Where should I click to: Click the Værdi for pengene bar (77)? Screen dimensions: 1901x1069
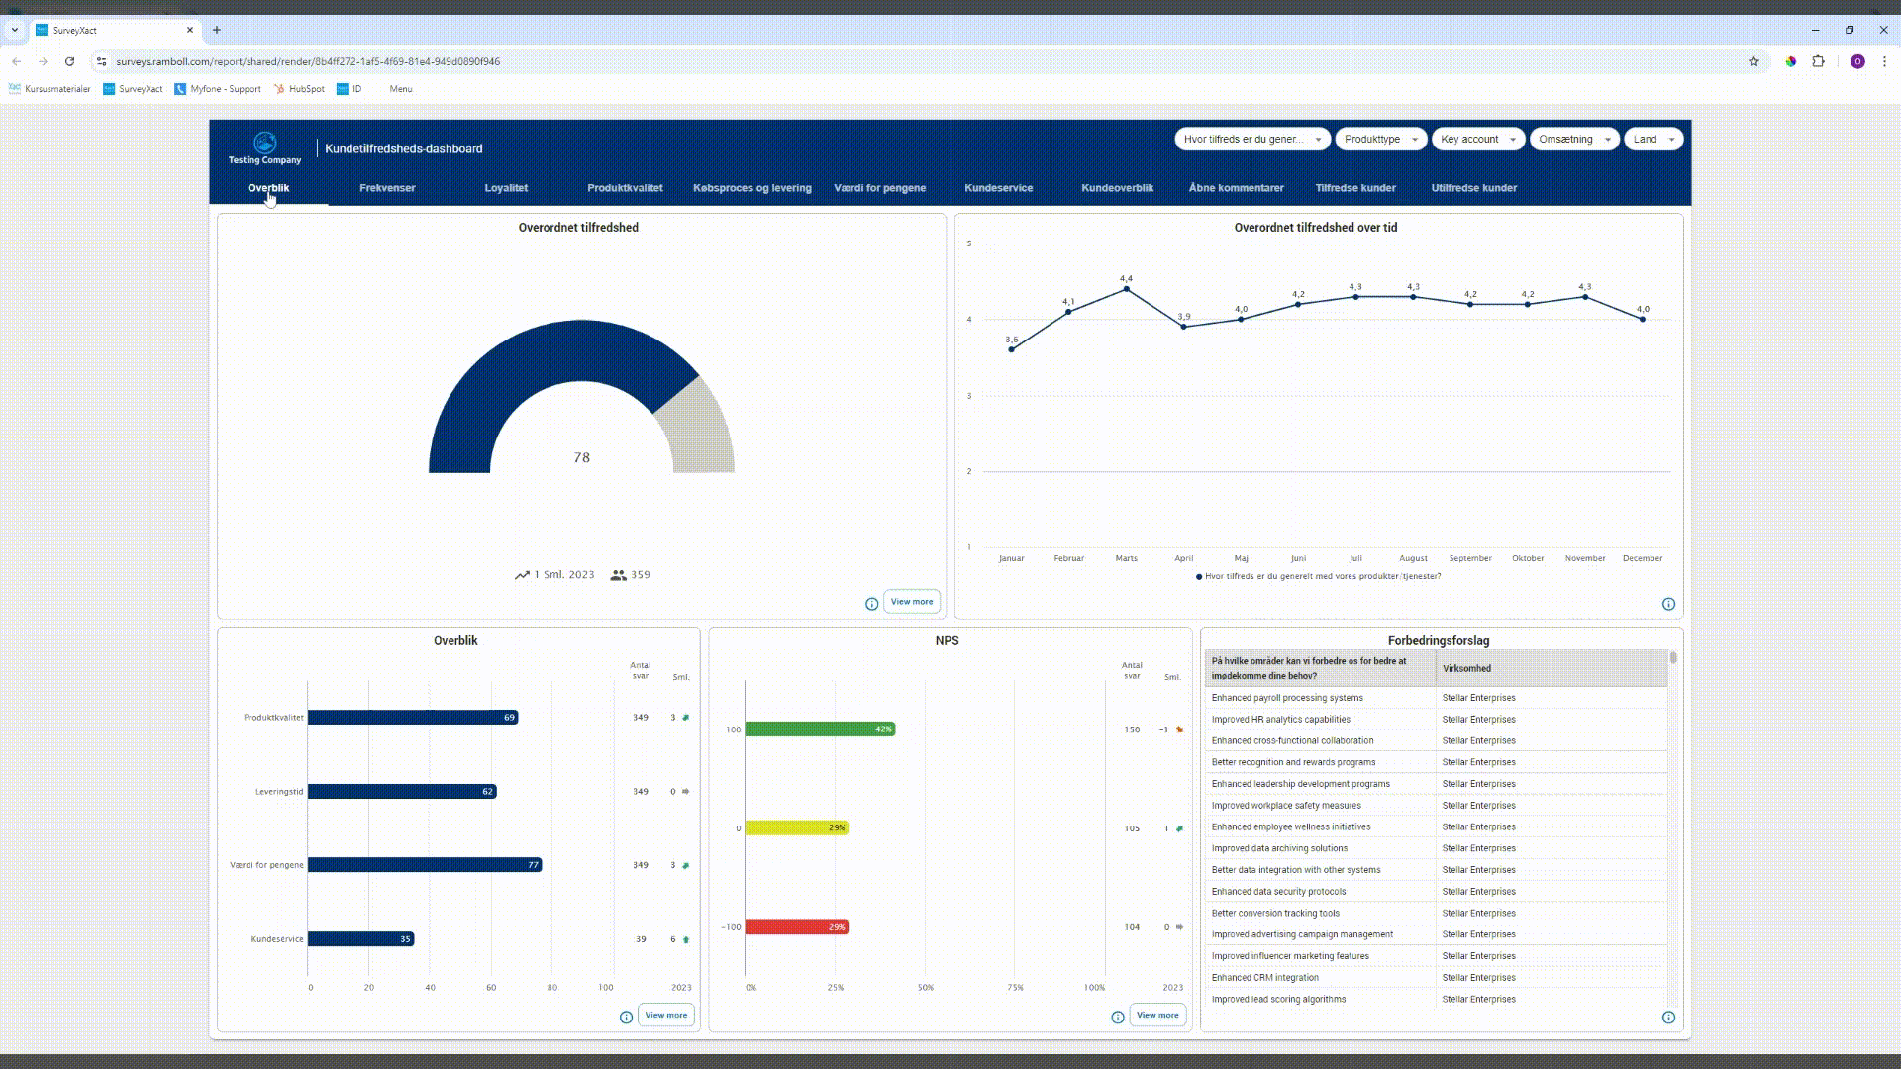point(425,865)
